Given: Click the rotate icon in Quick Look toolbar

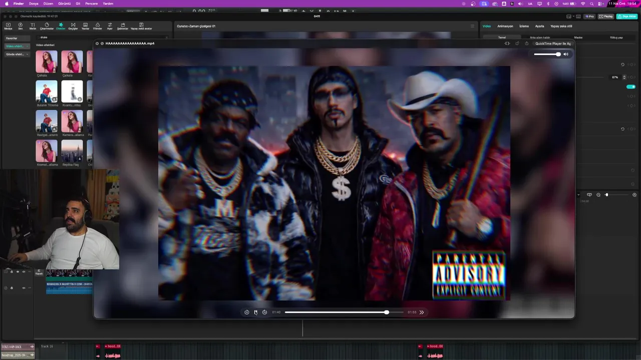Looking at the screenshot, I should pos(517,43).
